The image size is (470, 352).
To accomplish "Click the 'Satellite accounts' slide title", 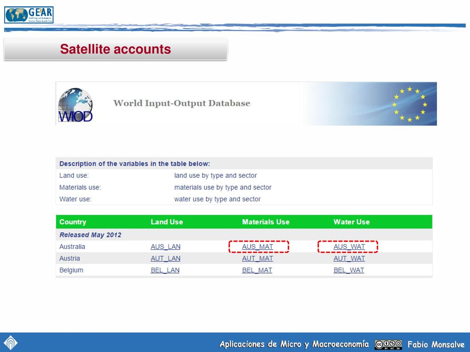I will pyautogui.click(x=115, y=49).
